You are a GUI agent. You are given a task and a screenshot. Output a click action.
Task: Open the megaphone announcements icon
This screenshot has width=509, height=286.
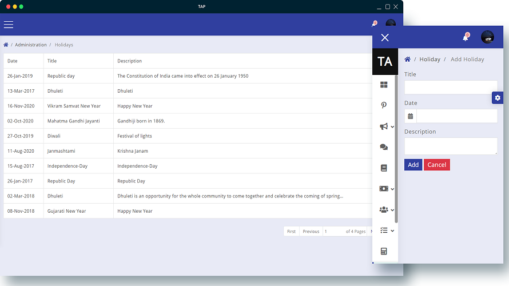(x=384, y=126)
